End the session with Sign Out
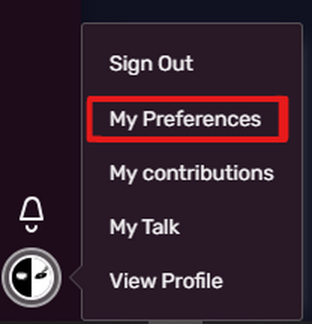This screenshot has width=312, height=324. [x=151, y=64]
